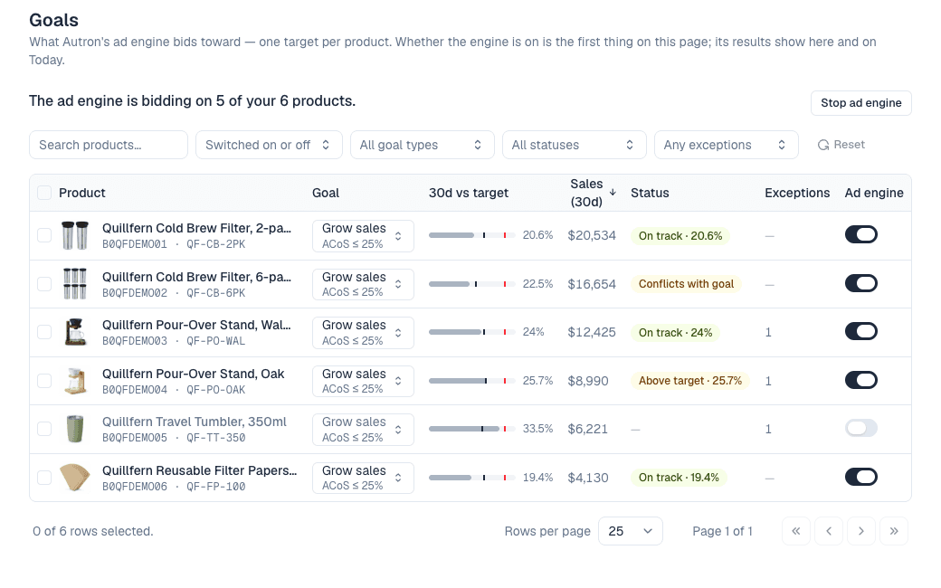Change the goal for Travel Tumbler 350ml
Screen dimensions: 941x588
(x=363, y=430)
